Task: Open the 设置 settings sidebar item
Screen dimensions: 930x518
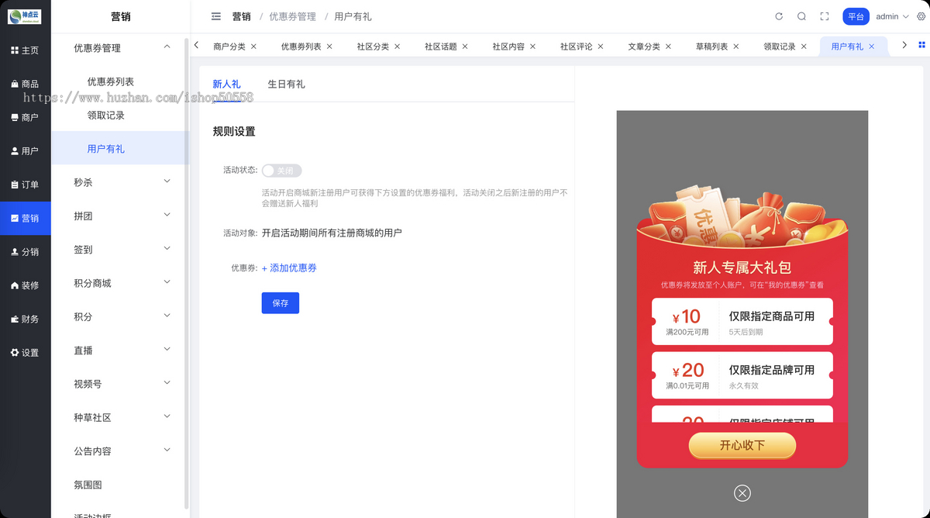Action: click(x=25, y=353)
